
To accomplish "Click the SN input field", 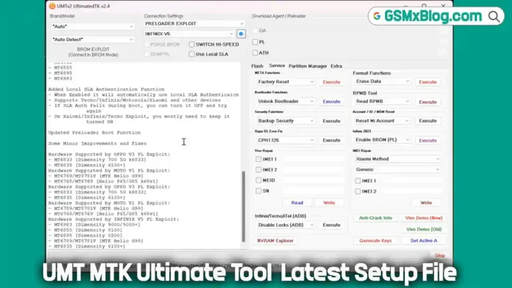I will point(313,191).
